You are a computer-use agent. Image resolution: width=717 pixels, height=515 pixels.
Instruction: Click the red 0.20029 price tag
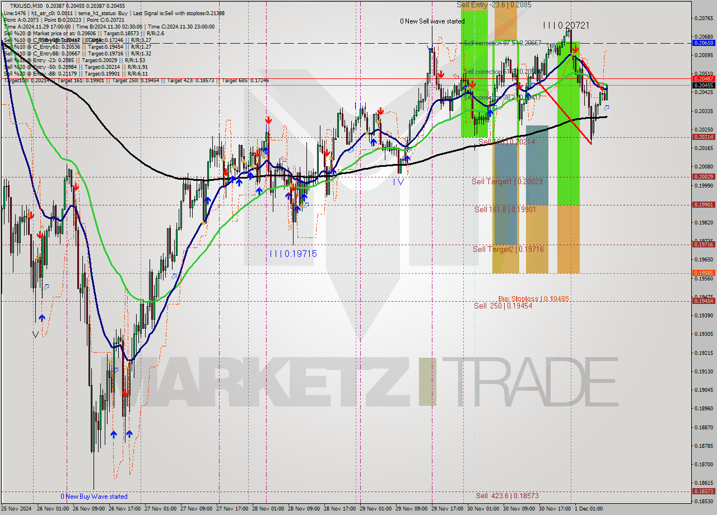pyautogui.click(x=704, y=176)
